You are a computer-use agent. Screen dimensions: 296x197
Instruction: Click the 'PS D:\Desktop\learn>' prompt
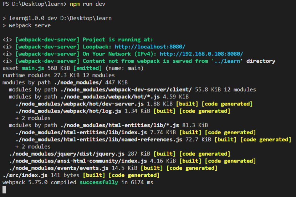[35, 4]
